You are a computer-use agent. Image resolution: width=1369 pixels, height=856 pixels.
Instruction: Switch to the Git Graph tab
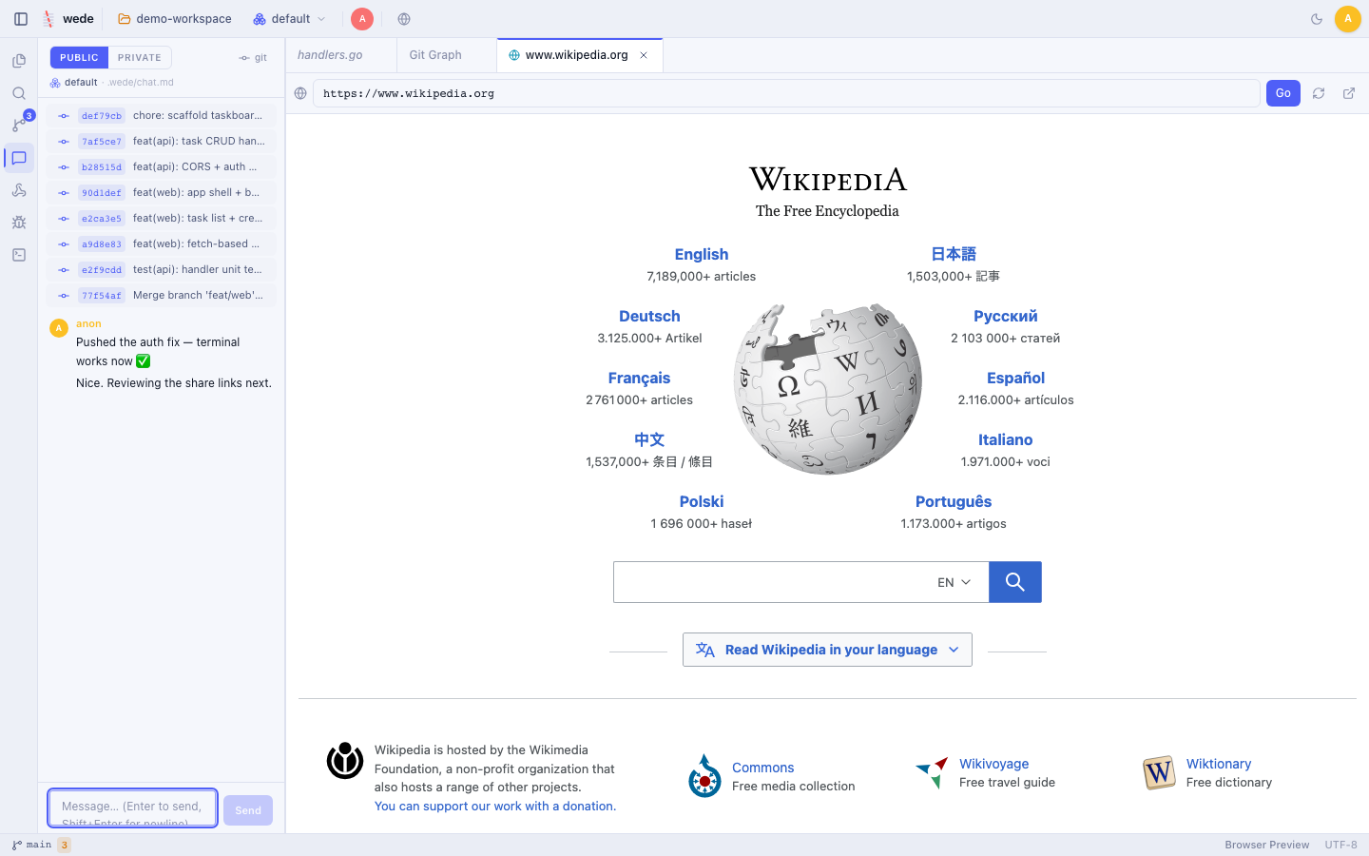click(x=435, y=55)
